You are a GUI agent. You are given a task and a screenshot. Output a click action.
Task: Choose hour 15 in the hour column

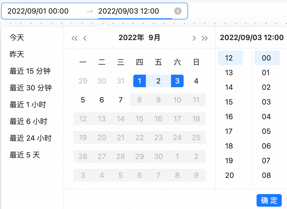pyautogui.click(x=229, y=102)
